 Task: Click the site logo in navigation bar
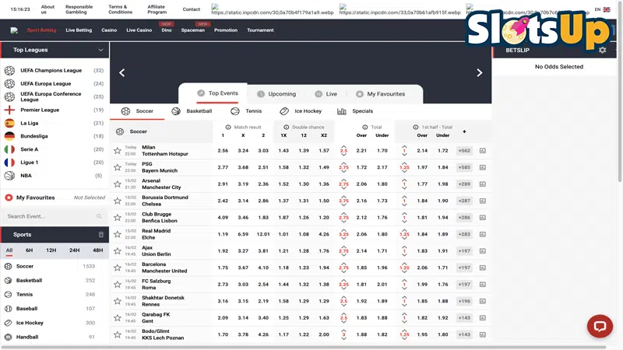point(14,30)
